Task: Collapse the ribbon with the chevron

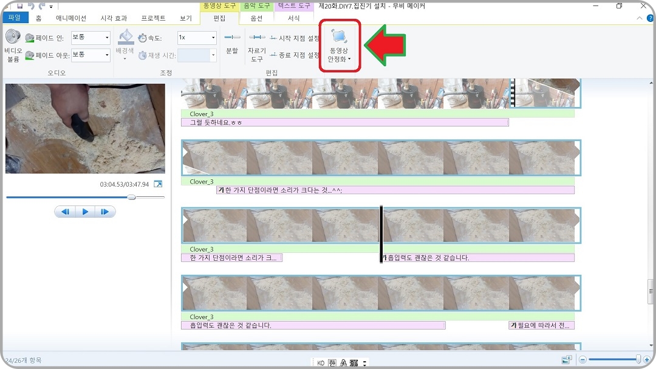Action: (x=639, y=18)
